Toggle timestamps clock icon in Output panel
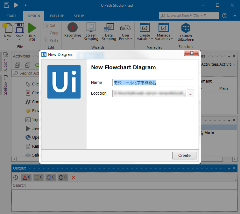 click(x=16, y=177)
